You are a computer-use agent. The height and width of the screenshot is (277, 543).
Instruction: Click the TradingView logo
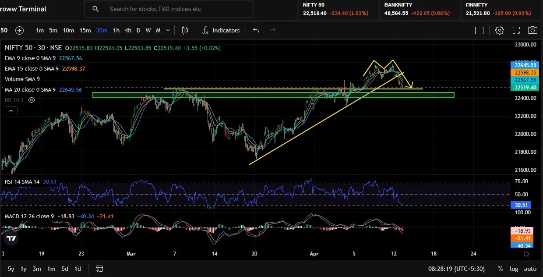click(x=11, y=238)
